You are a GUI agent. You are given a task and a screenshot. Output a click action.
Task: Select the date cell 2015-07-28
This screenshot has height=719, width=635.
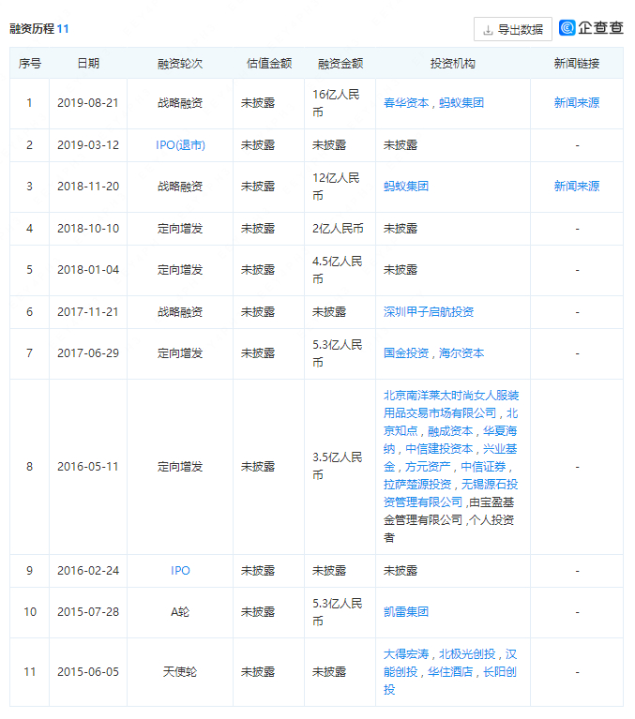(x=88, y=612)
